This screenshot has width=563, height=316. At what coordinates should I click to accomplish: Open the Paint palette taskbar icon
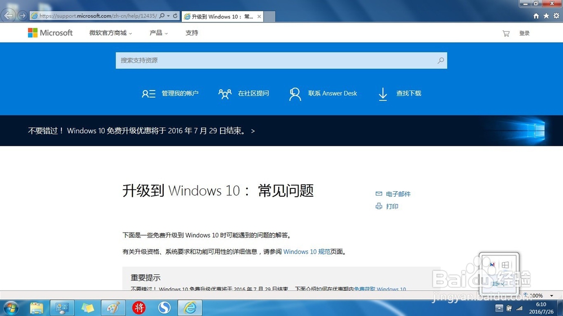[x=113, y=308]
